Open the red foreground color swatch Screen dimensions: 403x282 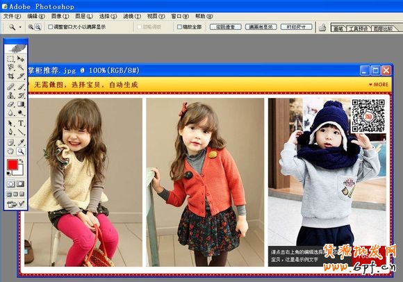13,165
